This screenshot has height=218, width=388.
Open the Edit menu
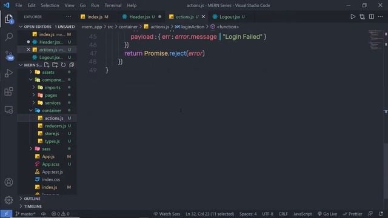[x=32, y=5]
